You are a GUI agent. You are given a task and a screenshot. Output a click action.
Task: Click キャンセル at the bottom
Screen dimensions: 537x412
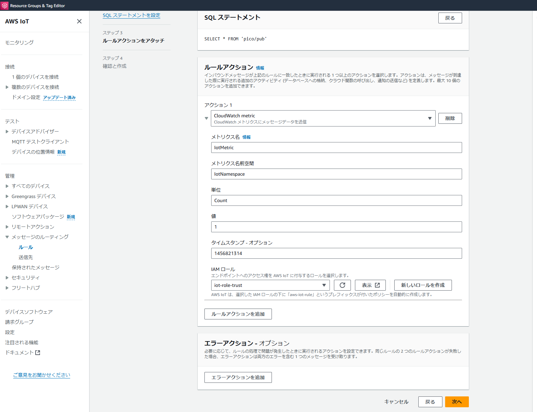[396, 402]
